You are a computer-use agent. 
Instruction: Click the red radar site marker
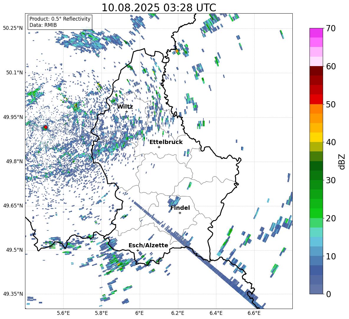[46, 127]
